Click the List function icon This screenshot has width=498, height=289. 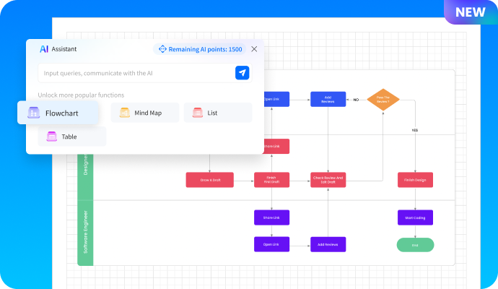(x=197, y=113)
